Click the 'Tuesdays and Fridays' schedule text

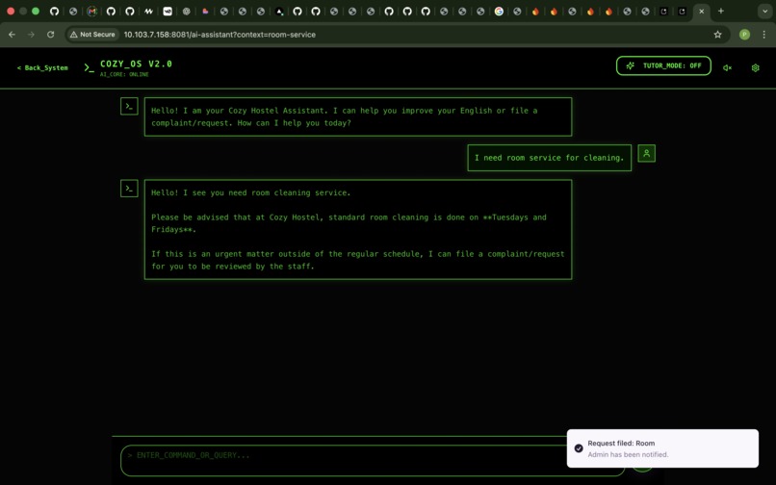click(349, 223)
